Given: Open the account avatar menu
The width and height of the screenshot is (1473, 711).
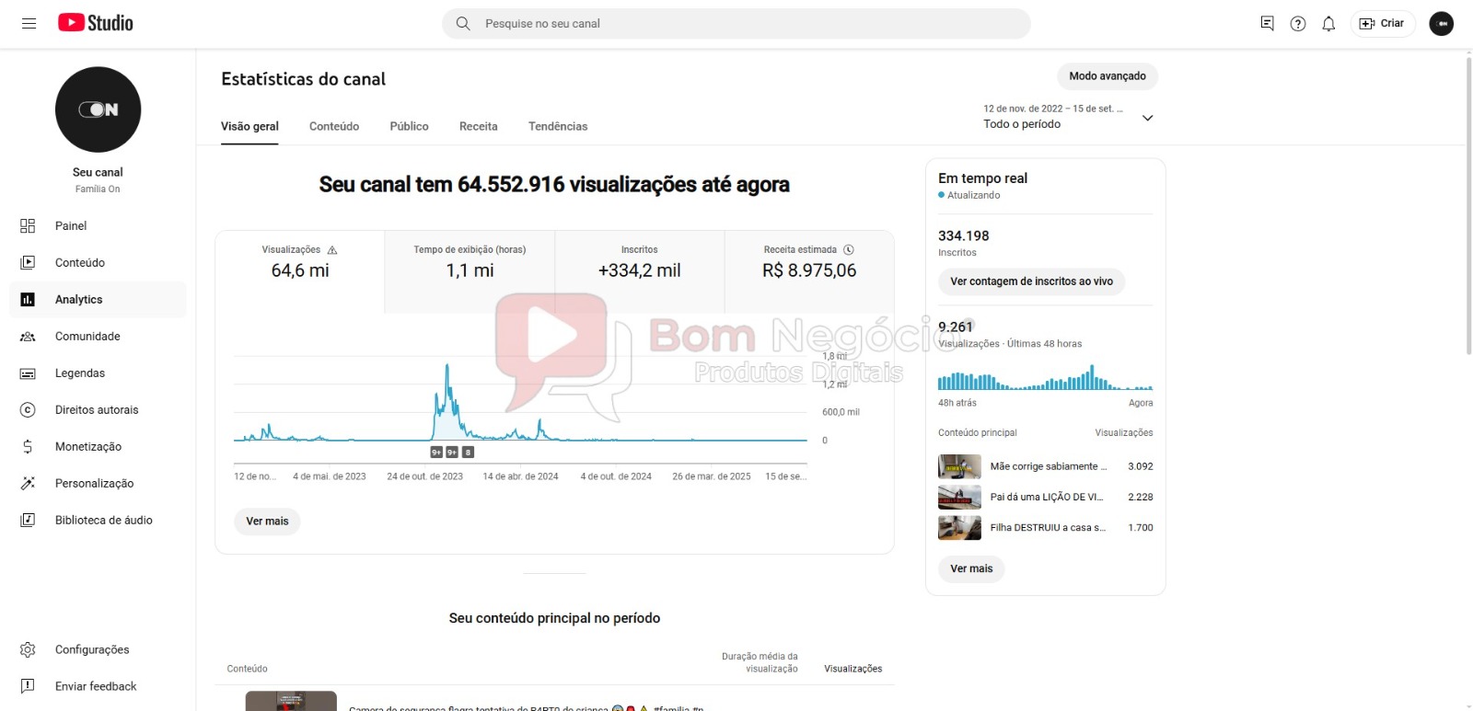Looking at the screenshot, I should (x=1441, y=23).
